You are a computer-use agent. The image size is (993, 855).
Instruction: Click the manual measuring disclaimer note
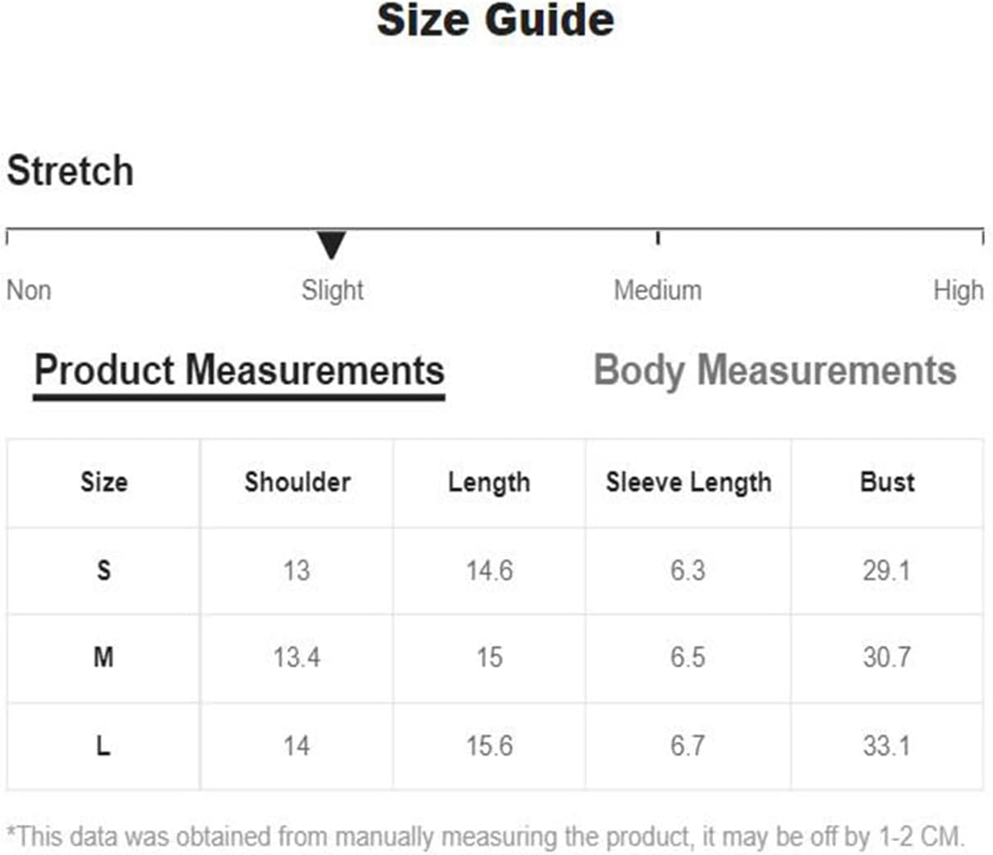485,837
